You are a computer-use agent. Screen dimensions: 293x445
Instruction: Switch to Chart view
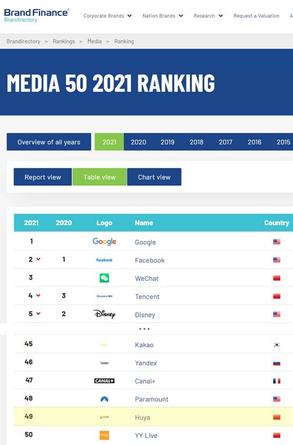point(154,177)
